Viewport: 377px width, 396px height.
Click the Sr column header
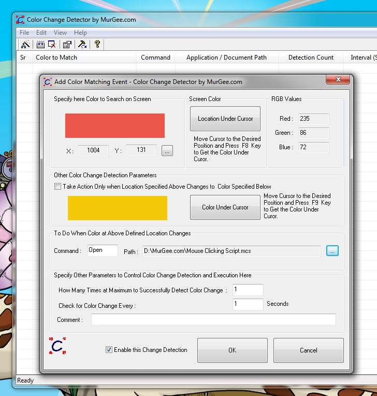coord(24,58)
